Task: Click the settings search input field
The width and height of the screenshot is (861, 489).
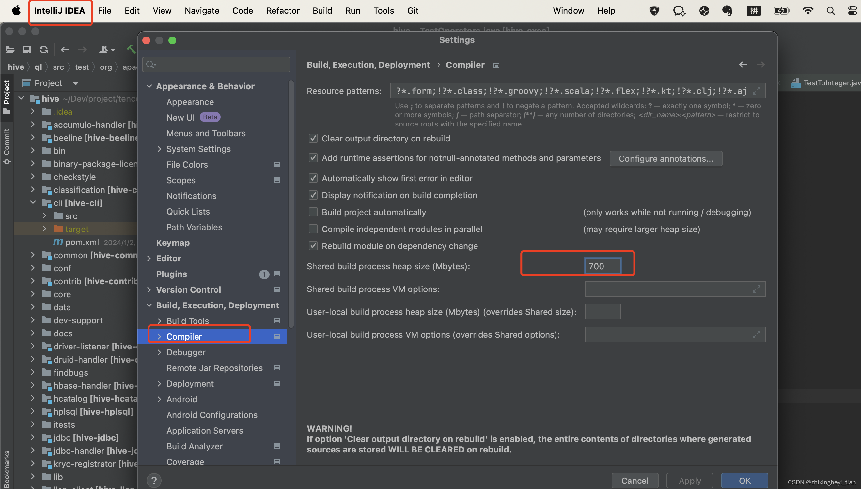Action: click(216, 65)
